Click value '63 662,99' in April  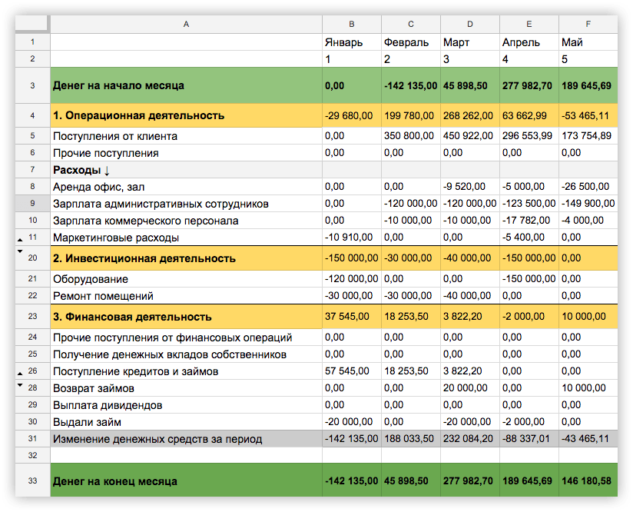[529, 115]
